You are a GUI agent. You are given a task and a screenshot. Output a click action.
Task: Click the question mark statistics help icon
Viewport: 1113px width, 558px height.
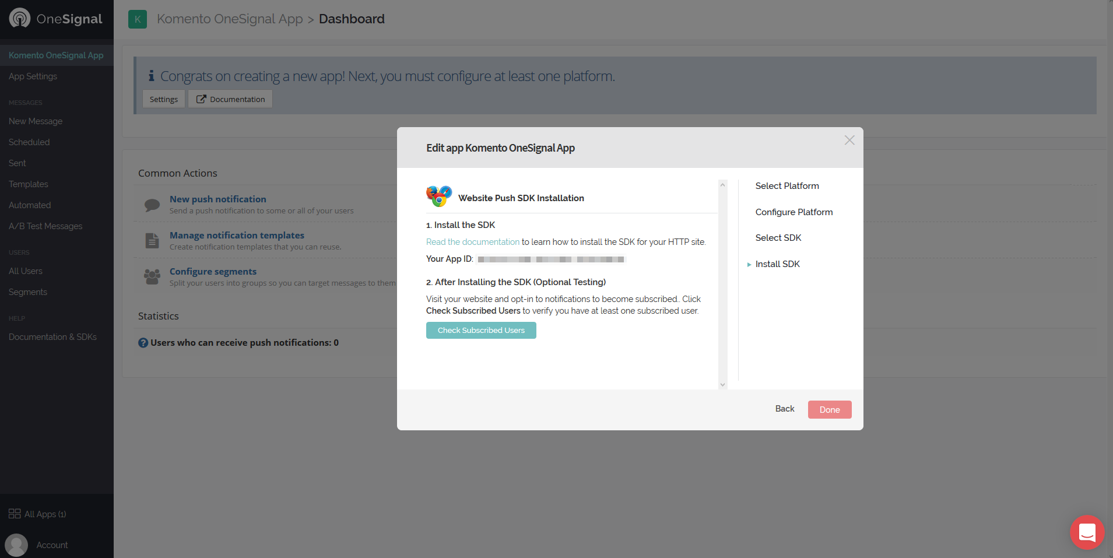pyautogui.click(x=143, y=343)
